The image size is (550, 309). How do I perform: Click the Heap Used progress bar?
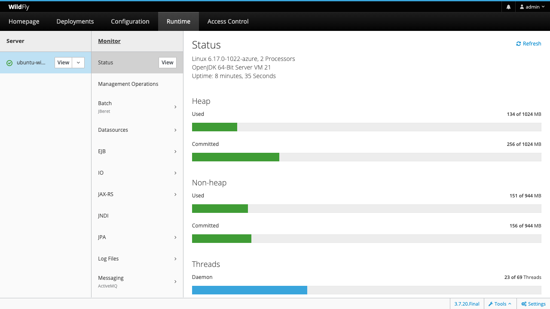coord(367,127)
